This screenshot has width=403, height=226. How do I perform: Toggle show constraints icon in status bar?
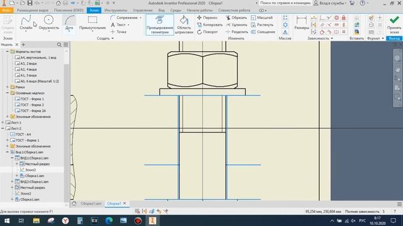[144, 212]
